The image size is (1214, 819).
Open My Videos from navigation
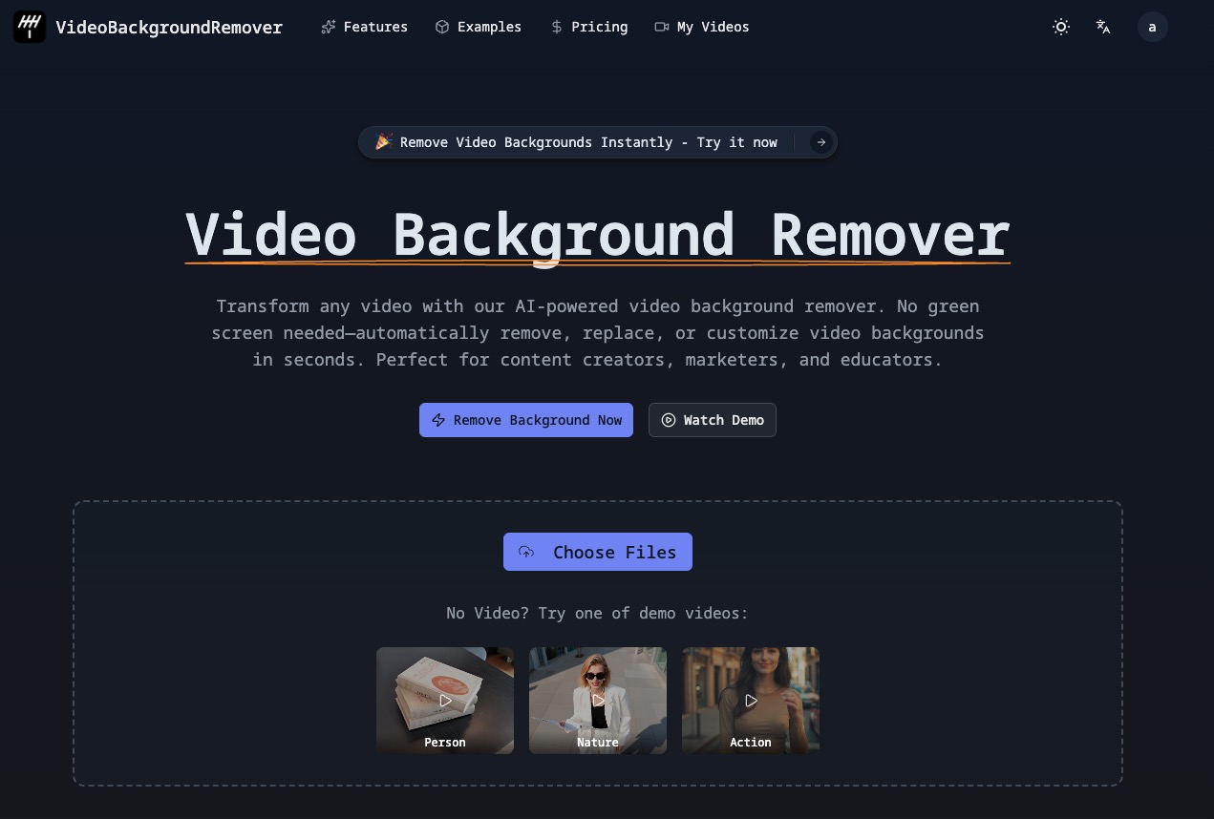click(702, 27)
